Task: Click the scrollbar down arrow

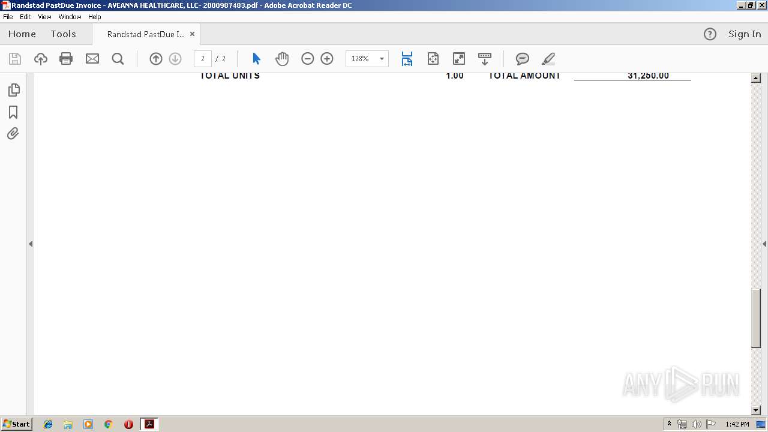Action: tap(756, 410)
